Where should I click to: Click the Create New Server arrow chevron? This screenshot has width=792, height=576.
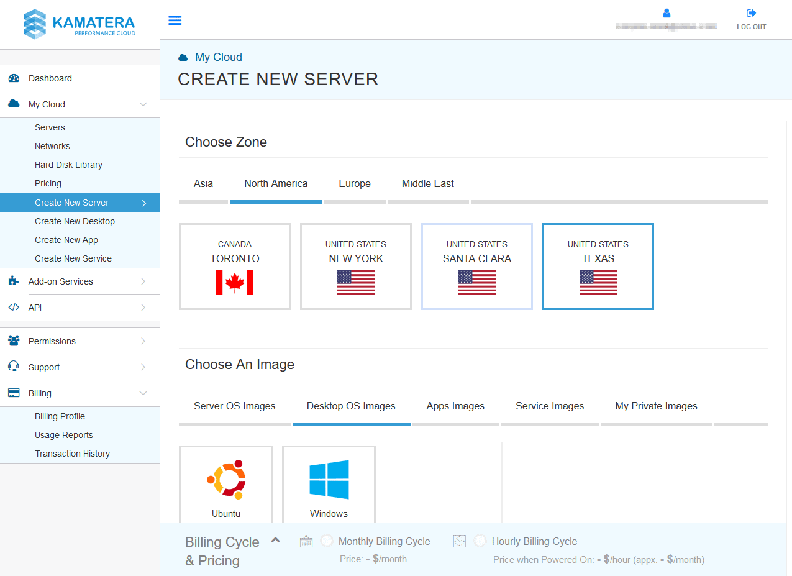tap(144, 203)
